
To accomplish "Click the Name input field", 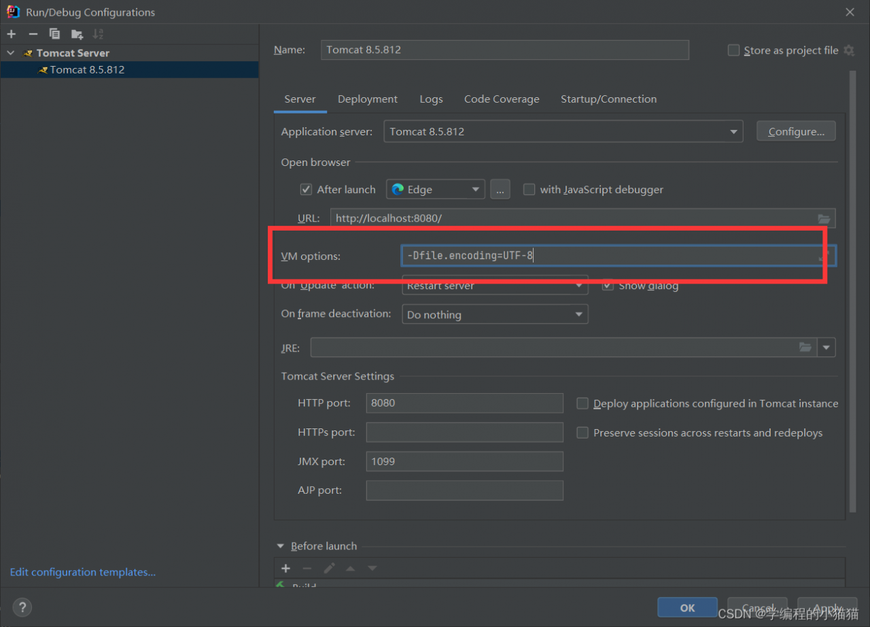I will point(505,50).
